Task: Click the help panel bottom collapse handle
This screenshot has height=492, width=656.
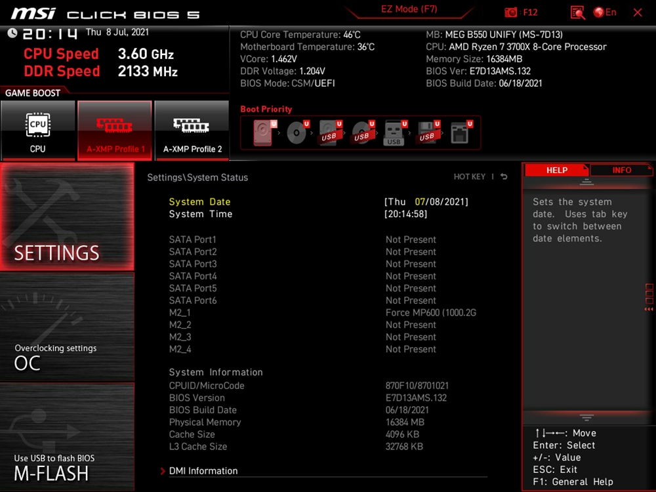Action: [x=586, y=417]
